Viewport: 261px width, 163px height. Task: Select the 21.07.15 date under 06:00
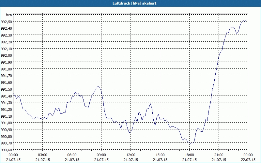72,160
